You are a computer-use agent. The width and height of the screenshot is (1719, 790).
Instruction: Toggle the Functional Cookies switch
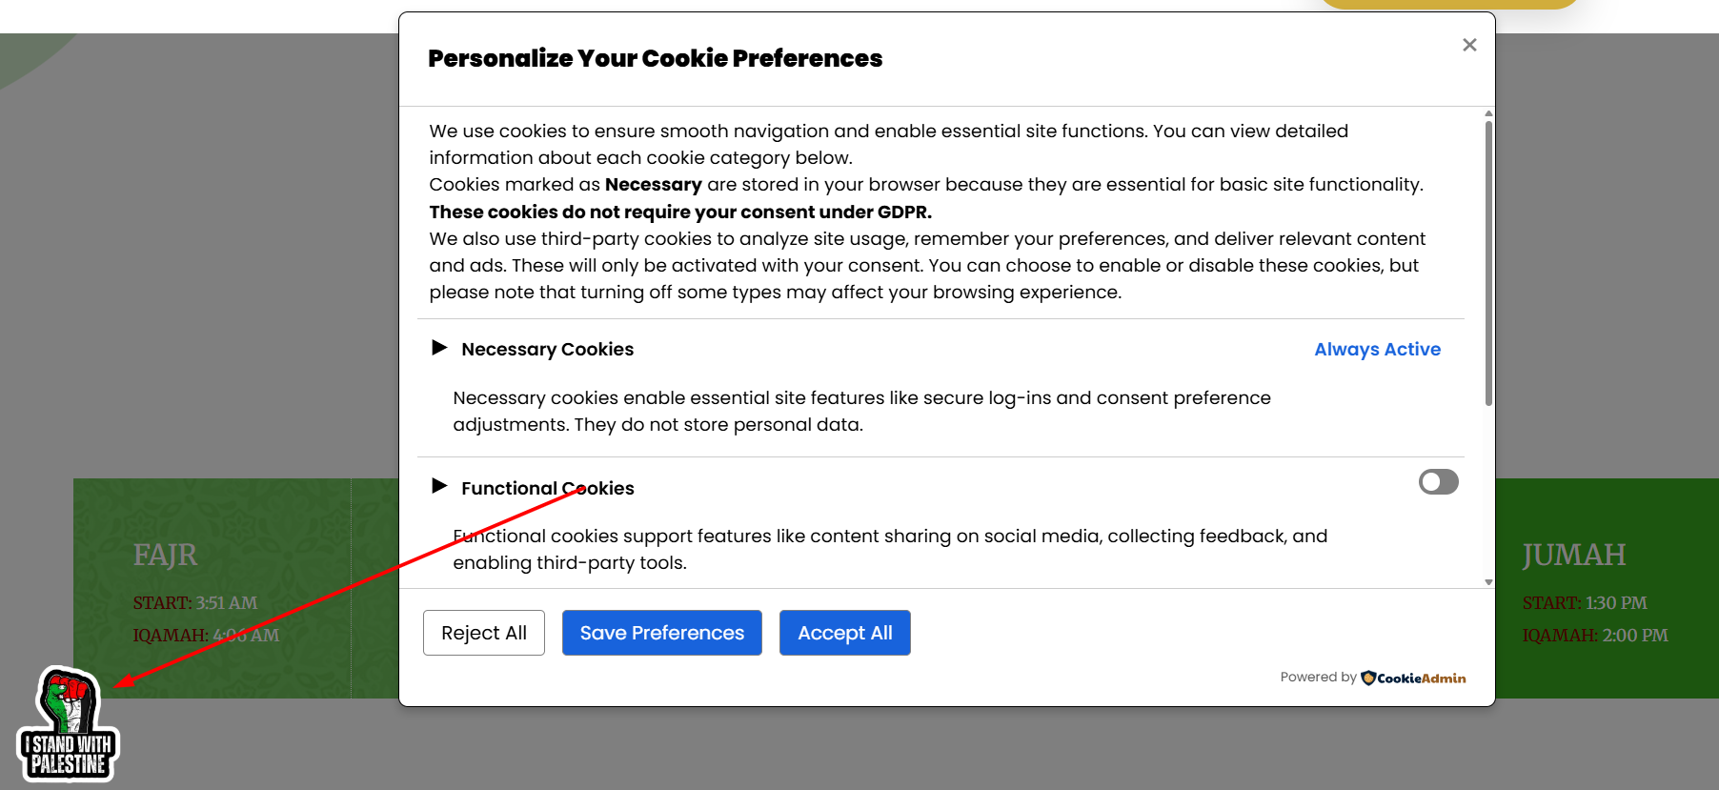click(1438, 482)
